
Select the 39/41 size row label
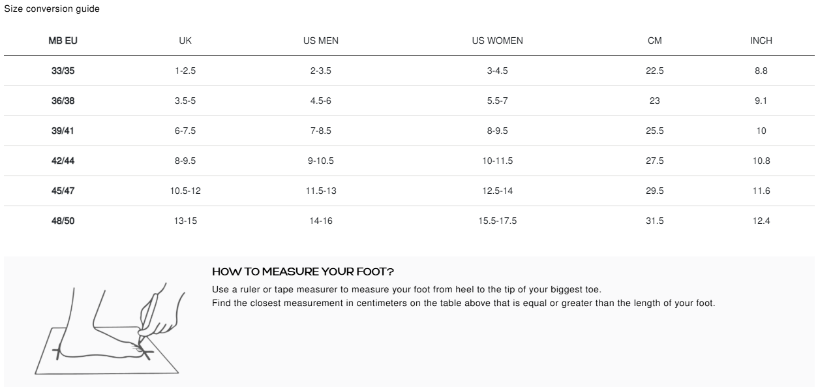coord(63,131)
